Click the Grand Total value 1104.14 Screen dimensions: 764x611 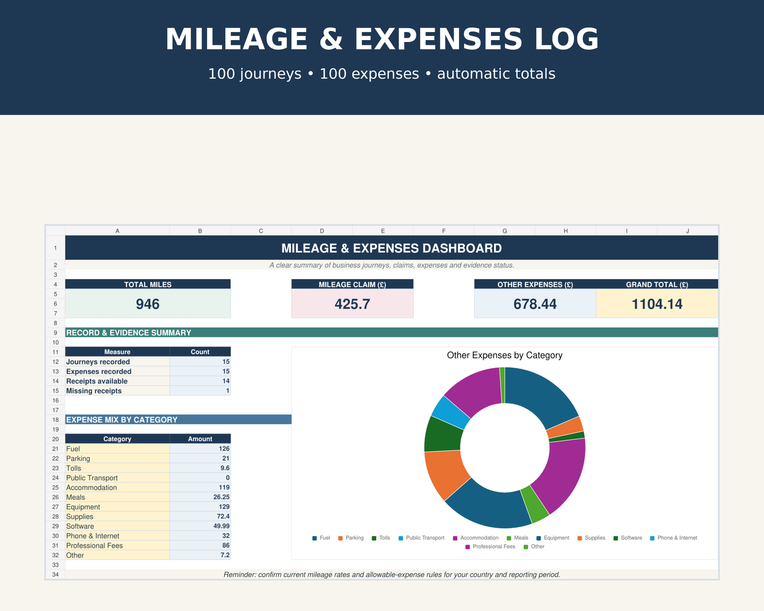(657, 304)
